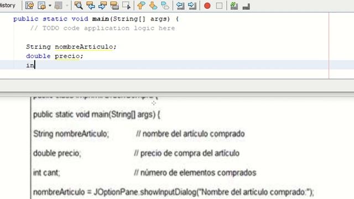Viewport: 354px width, 199px height.
Task: Go to the Find Next Occurrence icon
Action: 102,6
